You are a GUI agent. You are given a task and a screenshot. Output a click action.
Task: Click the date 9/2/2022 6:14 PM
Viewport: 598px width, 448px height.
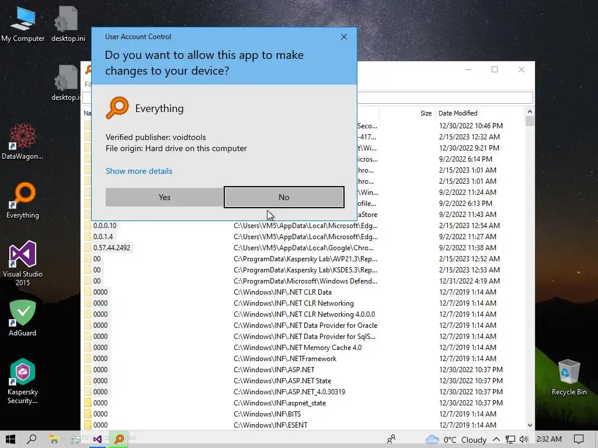[x=465, y=159]
